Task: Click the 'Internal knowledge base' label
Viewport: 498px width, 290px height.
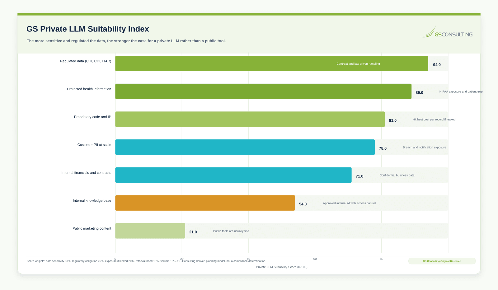Action: pos(92,201)
